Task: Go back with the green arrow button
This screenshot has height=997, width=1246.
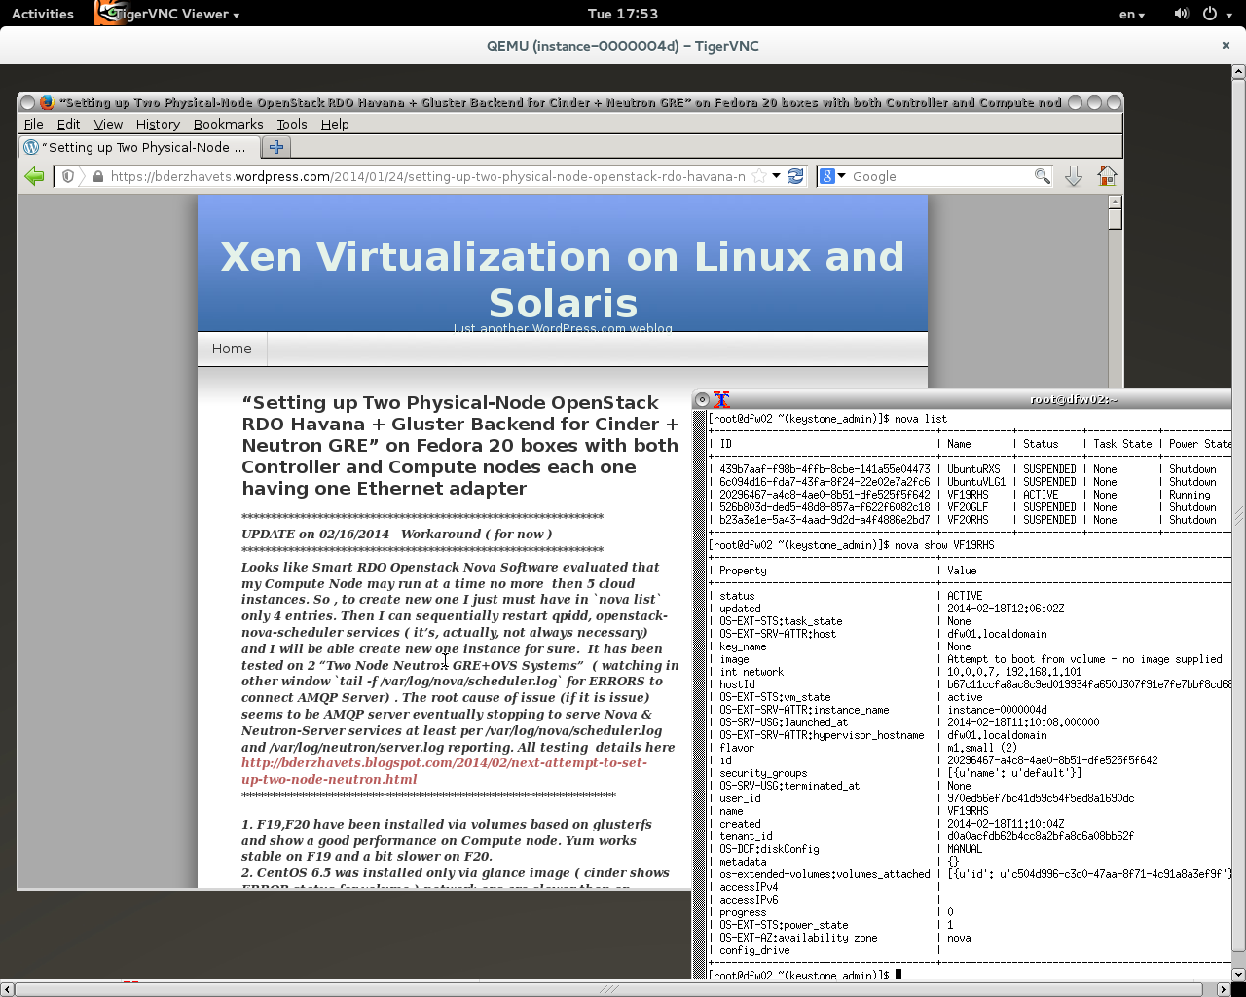Action: point(34,176)
